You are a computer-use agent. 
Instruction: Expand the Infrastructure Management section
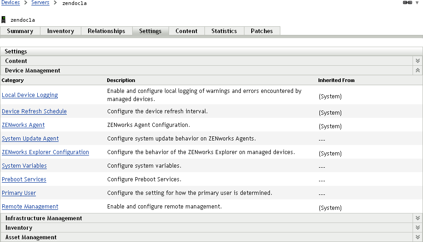pyautogui.click(x=418, y=218)
